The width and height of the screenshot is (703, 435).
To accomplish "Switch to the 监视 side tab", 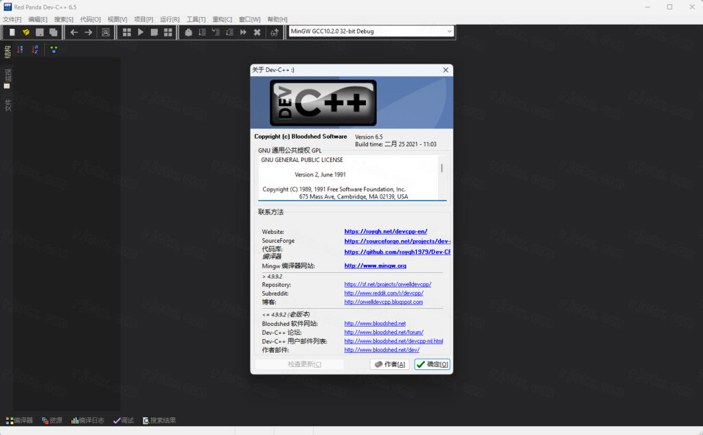I will coord(7,78).
